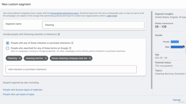Open help icon for searched terms option
The image size is (186, 104).
70,48
